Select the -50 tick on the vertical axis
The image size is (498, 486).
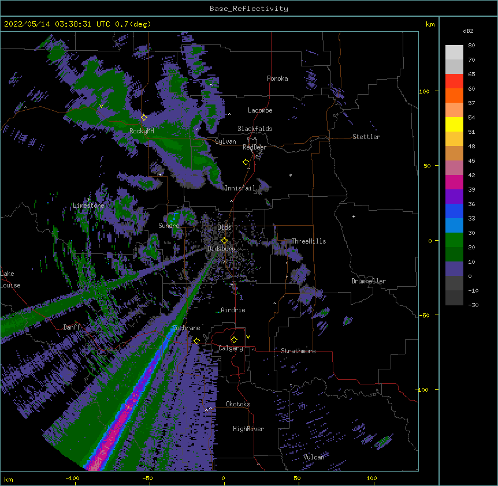point(424,315)
